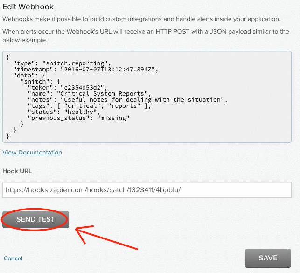Click the name "Critical System Reports" line
The width and height of the screenshot is (300, 273).
tap(90, 94)
